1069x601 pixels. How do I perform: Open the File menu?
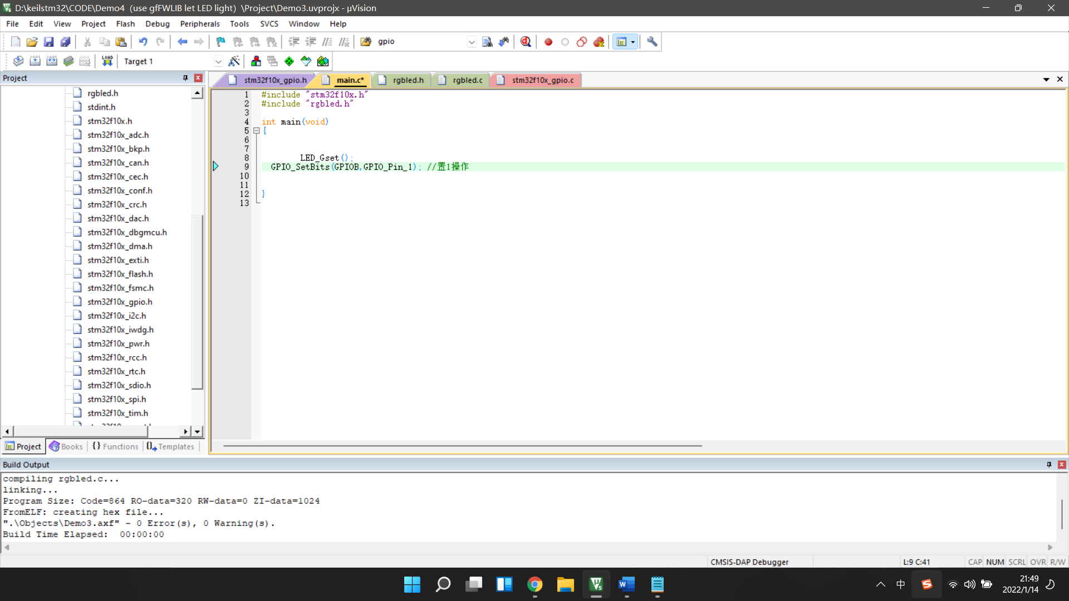(x=12, y=24)
